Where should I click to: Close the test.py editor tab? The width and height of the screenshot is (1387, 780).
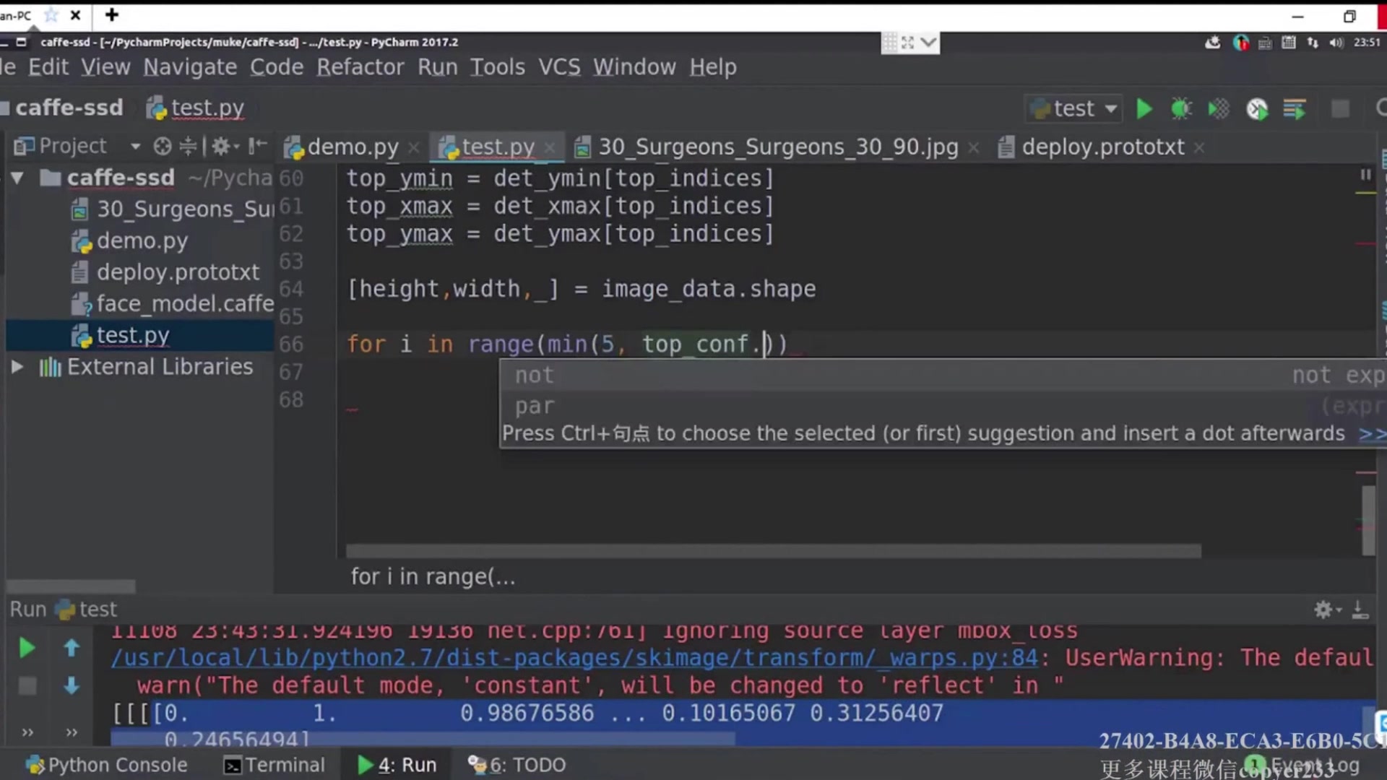pyautogui.click(x=550, y=148)
